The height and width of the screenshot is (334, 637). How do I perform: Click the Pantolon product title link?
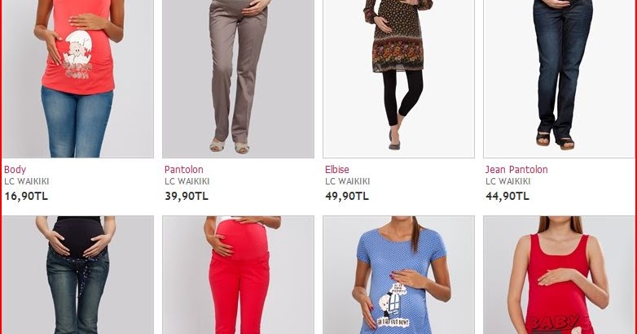click(x=184, y=169)
